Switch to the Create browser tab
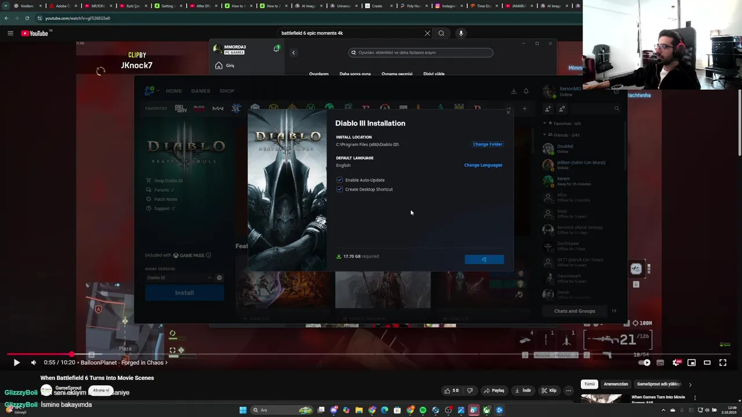 point(377,6)
